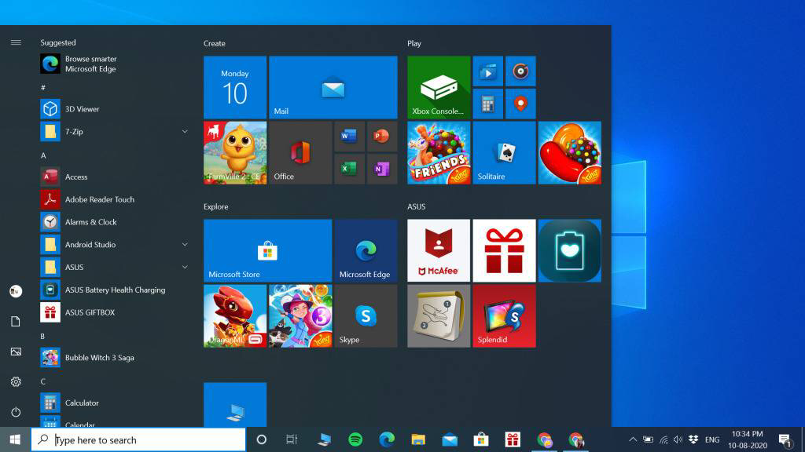Open Task View on taskbar

(x=292, y=439)
